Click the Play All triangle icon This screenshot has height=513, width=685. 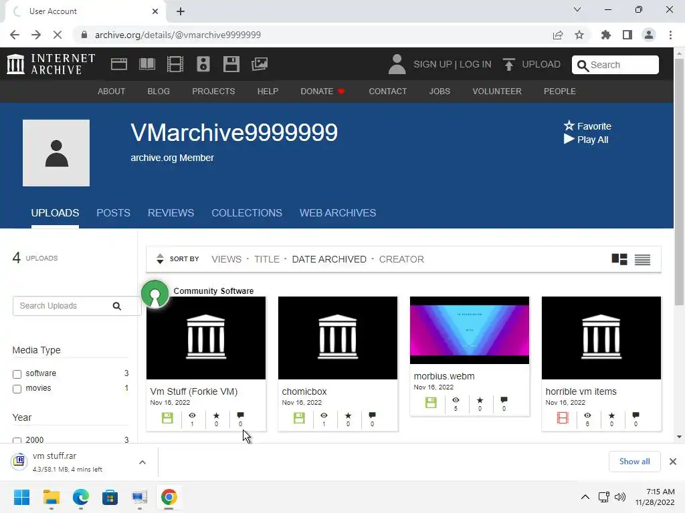click(569, 139)
